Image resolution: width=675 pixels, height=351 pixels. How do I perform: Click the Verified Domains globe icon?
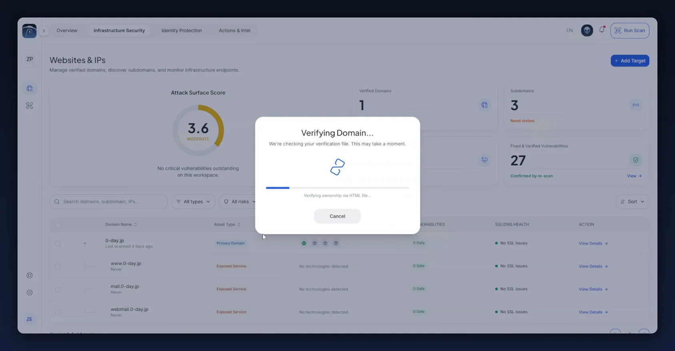485,105
